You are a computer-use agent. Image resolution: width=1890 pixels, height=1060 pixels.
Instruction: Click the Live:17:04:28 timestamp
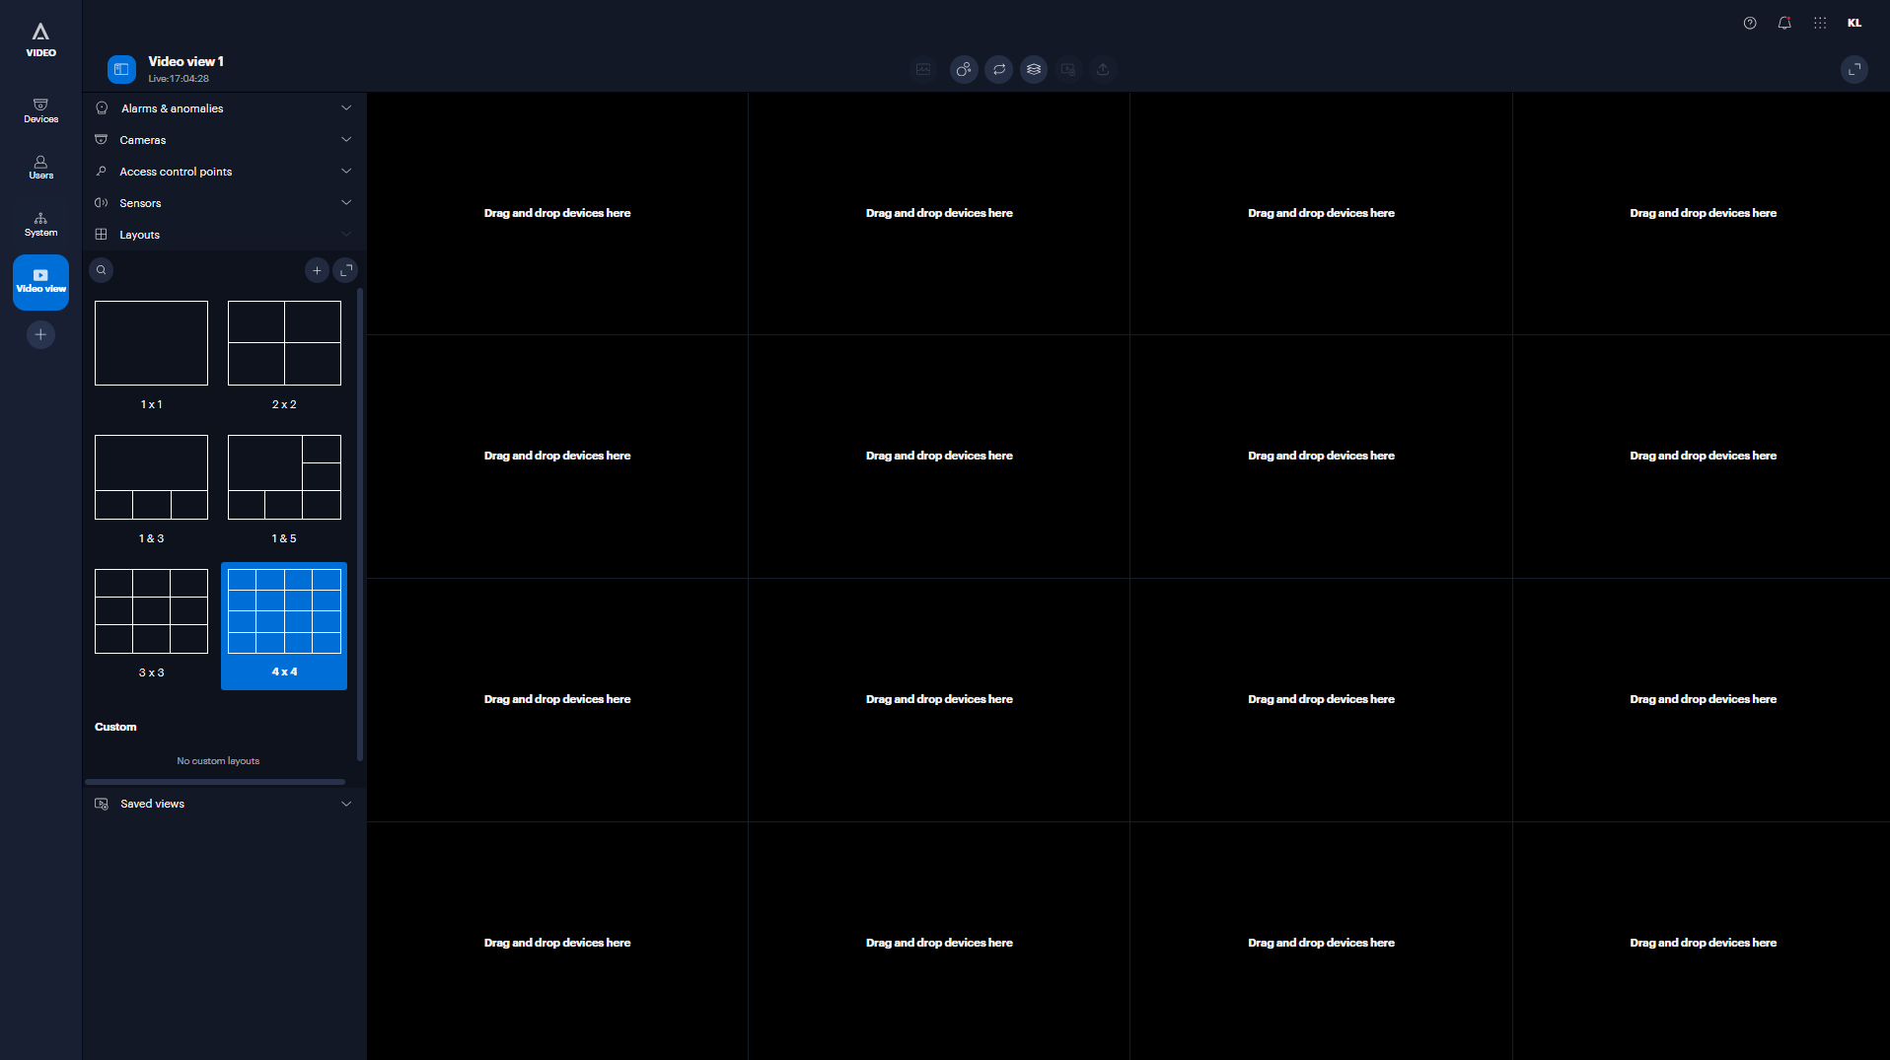tap(179, 79)
